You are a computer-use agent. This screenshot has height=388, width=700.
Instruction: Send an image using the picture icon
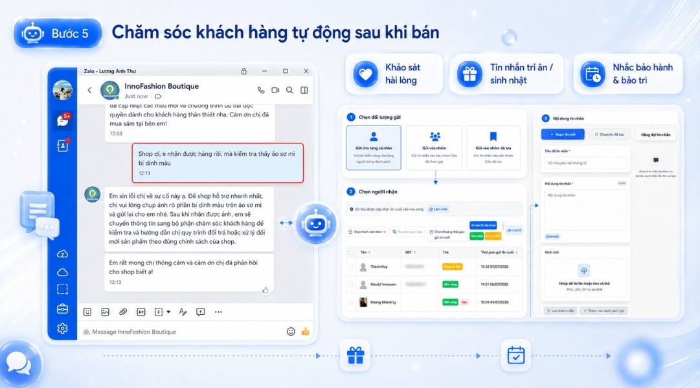[106, 312]
